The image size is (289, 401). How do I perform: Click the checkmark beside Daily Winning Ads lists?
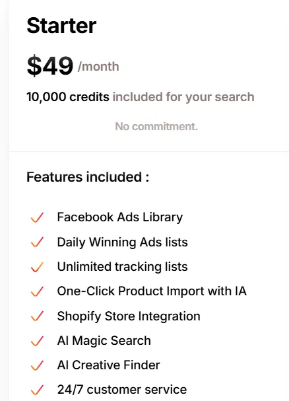click(37, 242)
